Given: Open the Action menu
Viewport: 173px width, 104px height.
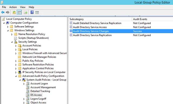Looking at the screenshot, I should tap(13, 7).
